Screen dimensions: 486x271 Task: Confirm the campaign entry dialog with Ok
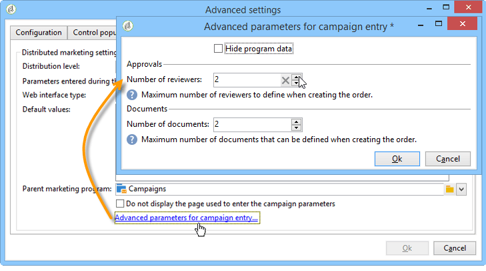point(397,159)
